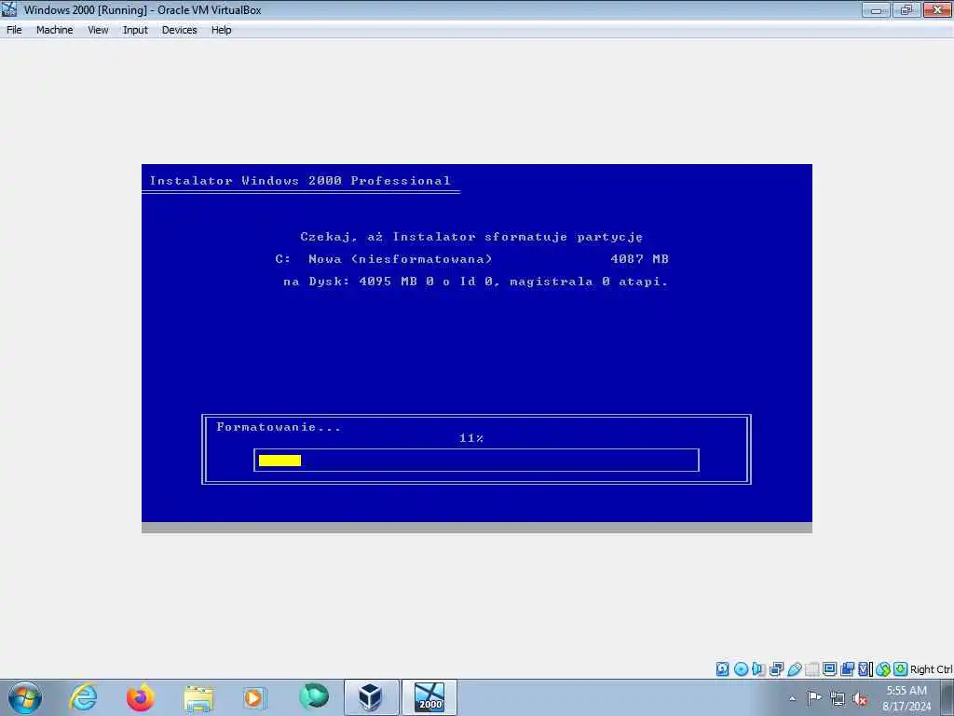Open the Action Center flag icon
Viewport: 954px width, 716px height.
point(814,698)
